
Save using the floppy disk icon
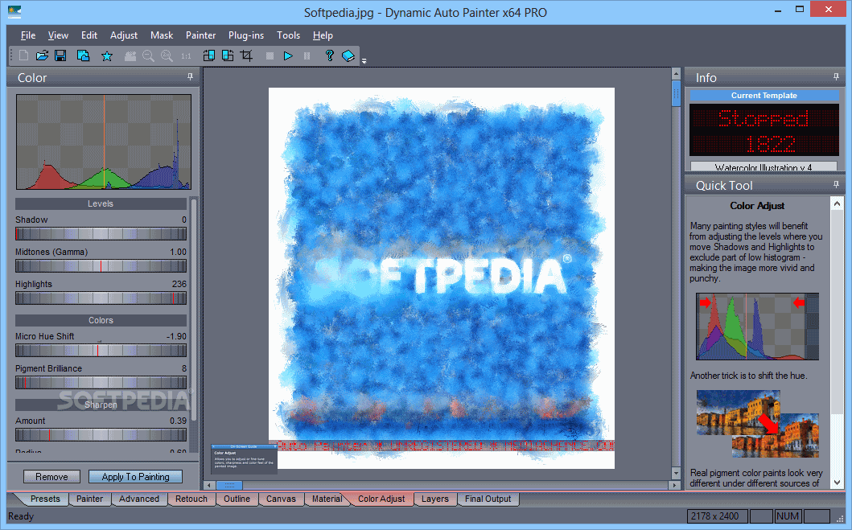pos(60,55)
